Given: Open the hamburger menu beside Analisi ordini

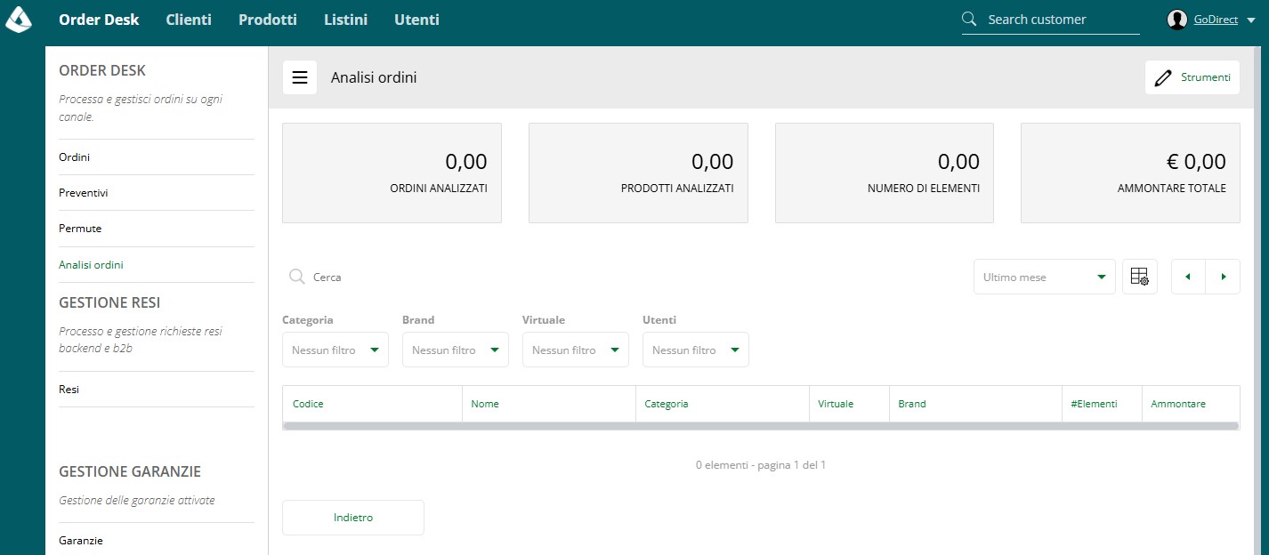Looking at the screenshot, I should click(300, 77).
